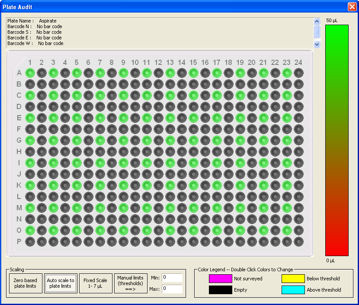Click the green well at G13
The height and width of the screenshot is (305, 359).
coord(170,140)
